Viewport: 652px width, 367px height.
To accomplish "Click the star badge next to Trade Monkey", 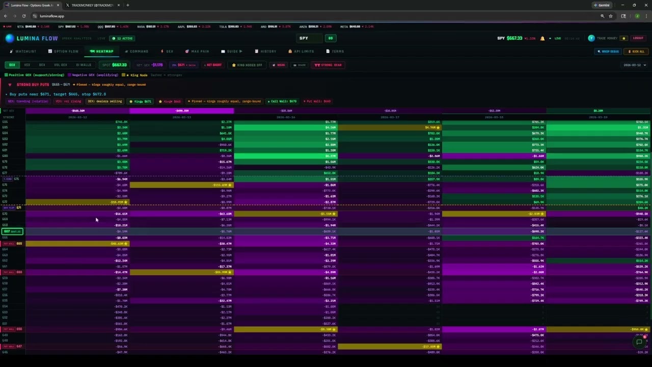I will pyautogui.click(x=623, y=38).
